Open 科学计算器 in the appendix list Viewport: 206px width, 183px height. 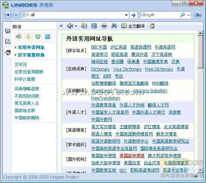[25, 79]
